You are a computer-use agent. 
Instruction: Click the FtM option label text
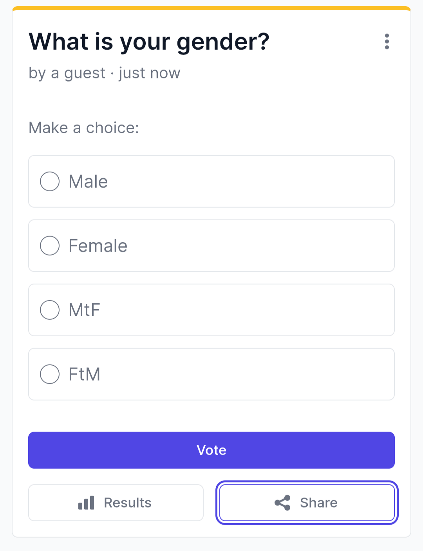click(x=84, y=374)
